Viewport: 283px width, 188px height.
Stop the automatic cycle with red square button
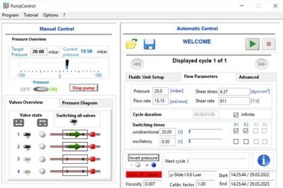[269, 44]
